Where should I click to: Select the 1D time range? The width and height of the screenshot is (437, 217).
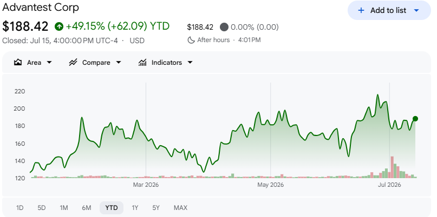tap(20, 207)
